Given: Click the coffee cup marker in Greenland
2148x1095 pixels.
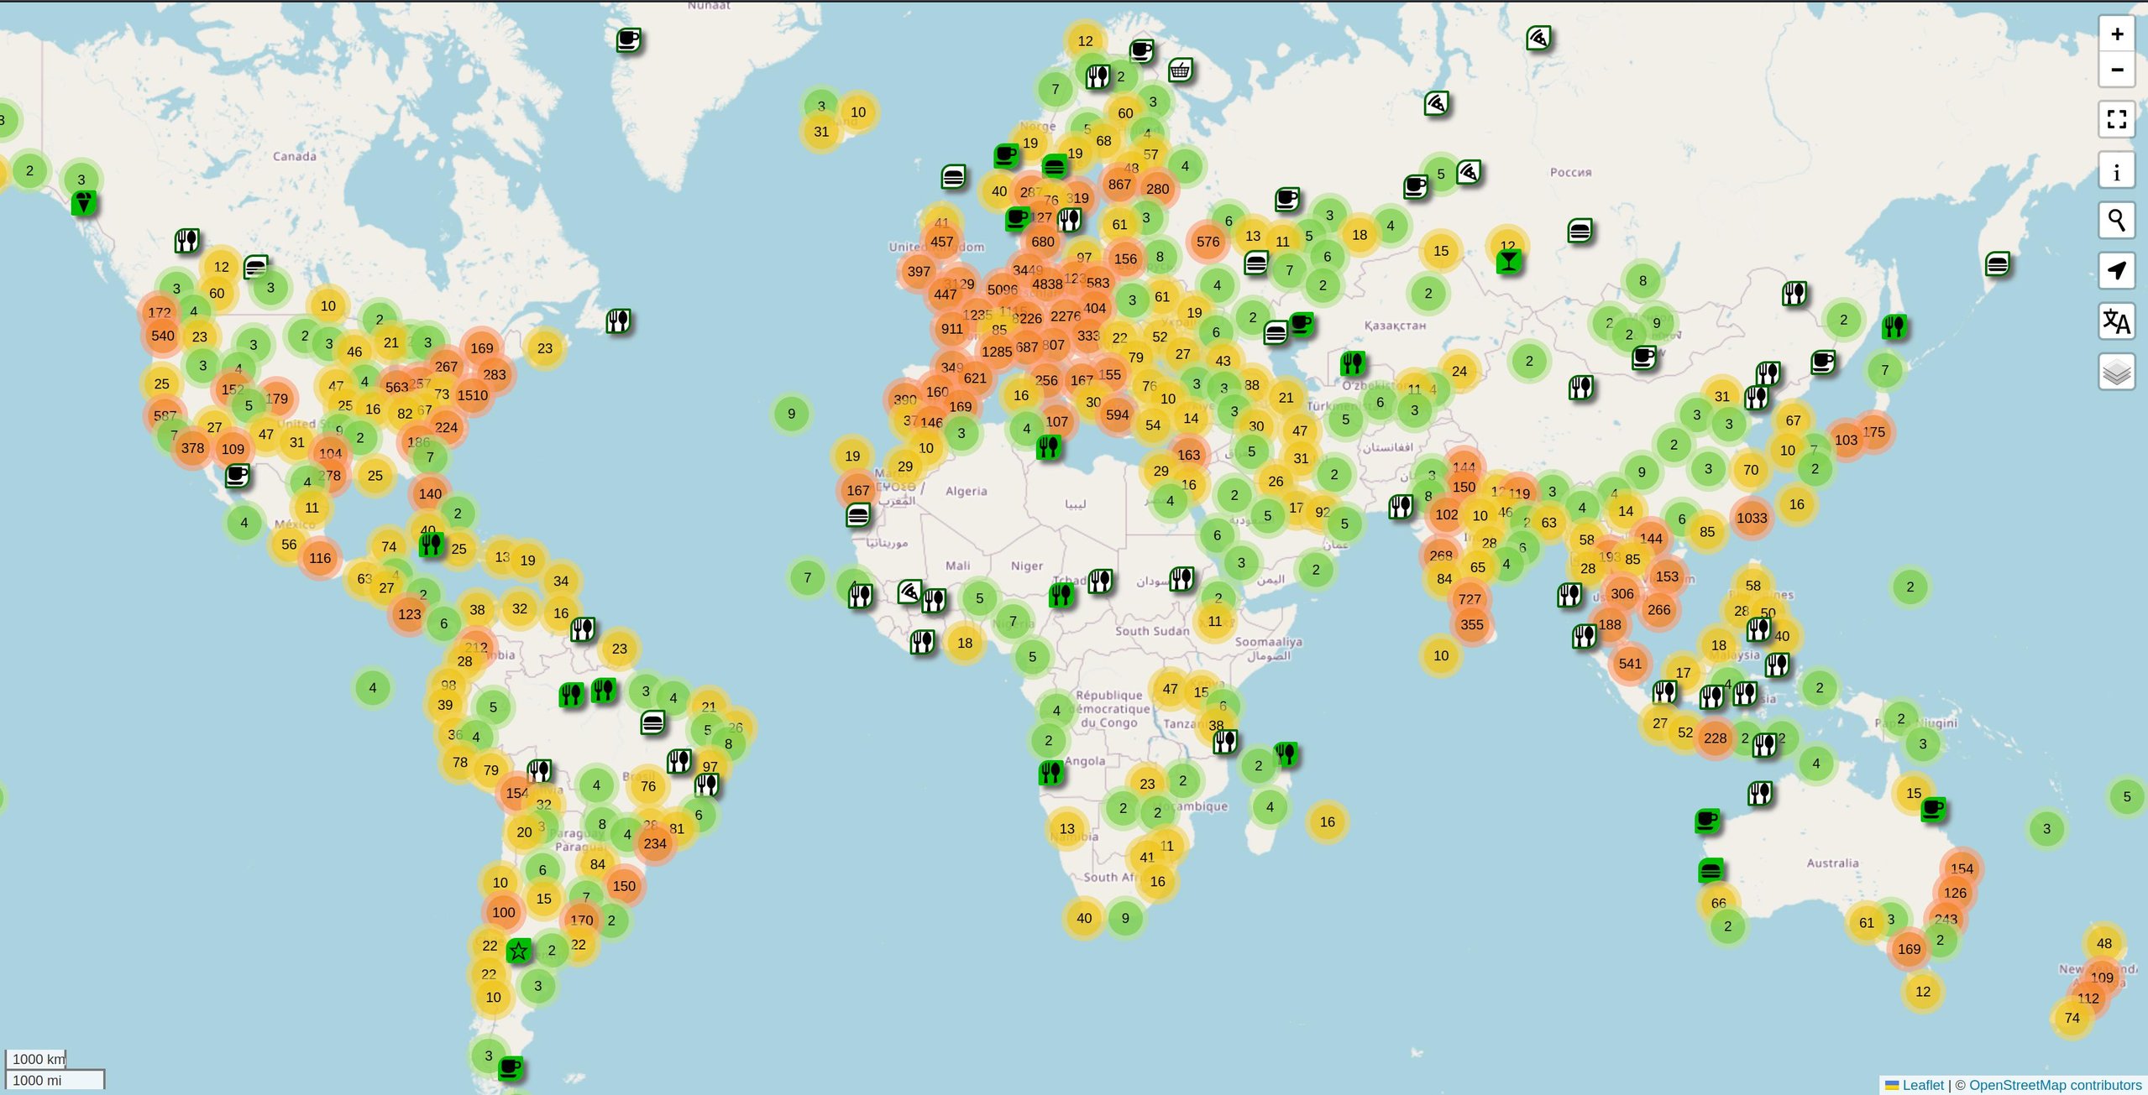Looking at the screenshot, I should [x=628, y=39].
